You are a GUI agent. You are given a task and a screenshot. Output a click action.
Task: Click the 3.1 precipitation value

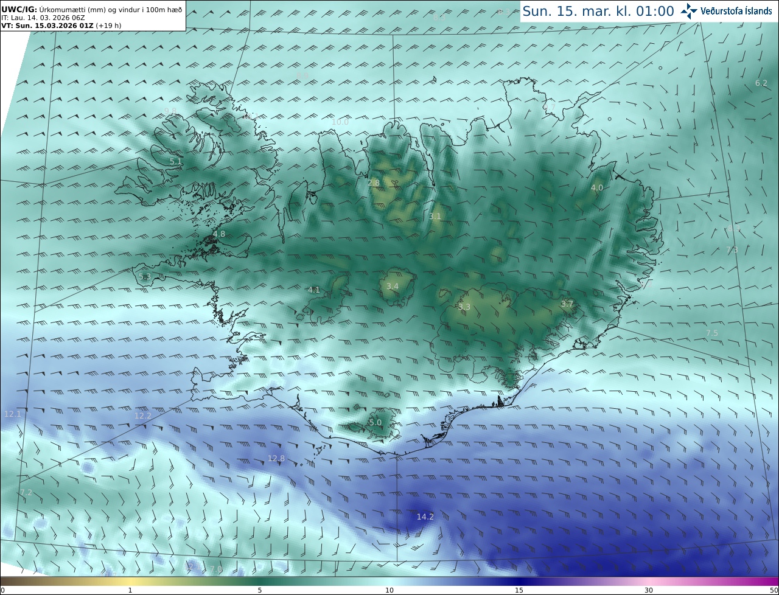tap(435, 216)
